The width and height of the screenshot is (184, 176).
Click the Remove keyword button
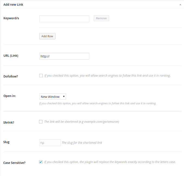pos(101,18)
